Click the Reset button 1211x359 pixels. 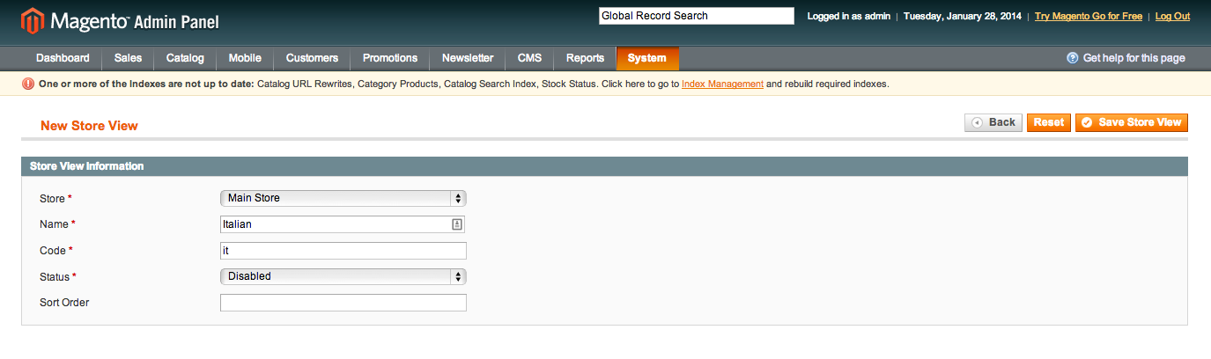[x=1049, y=122]
